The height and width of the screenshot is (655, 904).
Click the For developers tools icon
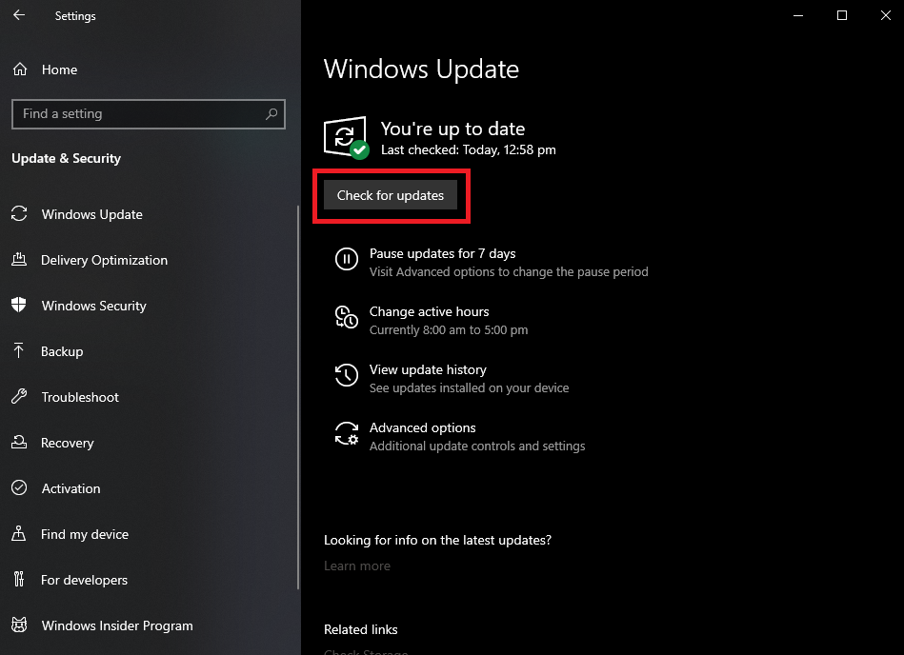point(19,579)
